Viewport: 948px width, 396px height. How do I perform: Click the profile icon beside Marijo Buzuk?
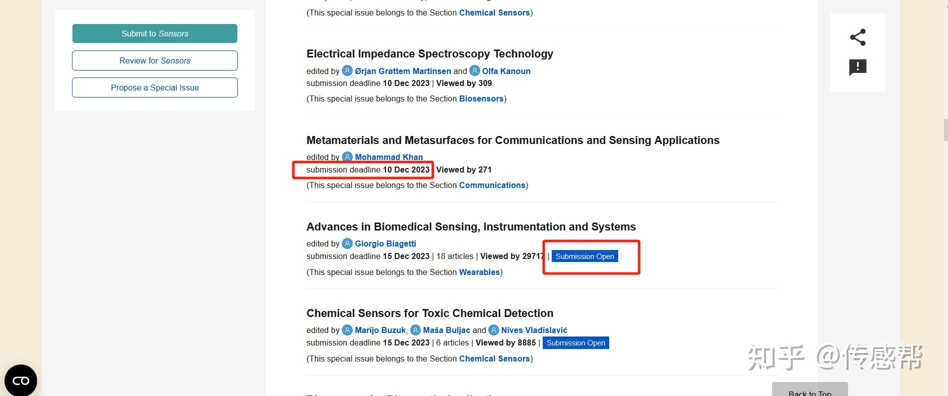point(347,330)
